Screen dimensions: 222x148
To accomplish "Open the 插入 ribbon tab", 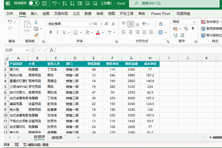I will click(x=34, y=14).
